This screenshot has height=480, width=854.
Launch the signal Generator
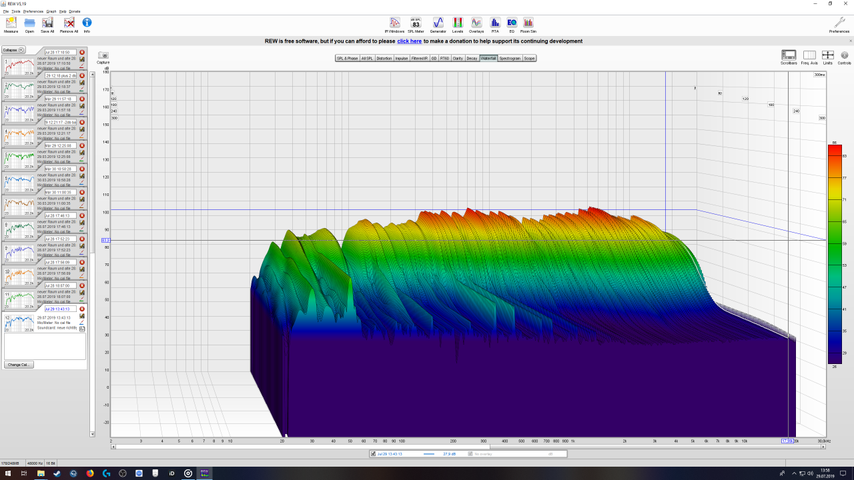(x=438, y=23)
